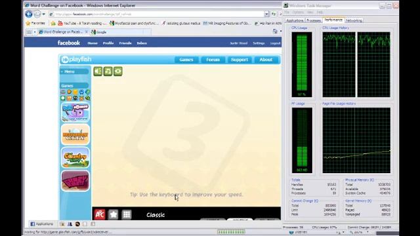Click the Quick Tabs icon
Image resolution: width=420 pixels, height=236 pixels.
coord(29,32)
